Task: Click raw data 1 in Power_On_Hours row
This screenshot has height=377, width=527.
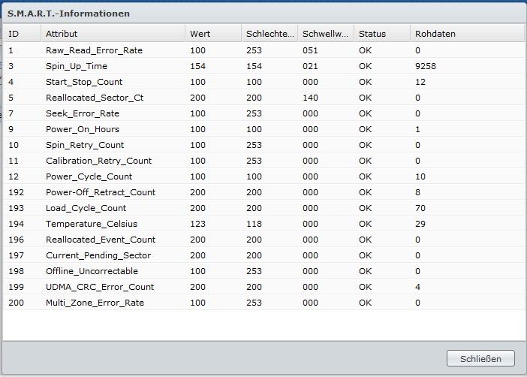Action: pyautogui.click(x=417, y=129)
